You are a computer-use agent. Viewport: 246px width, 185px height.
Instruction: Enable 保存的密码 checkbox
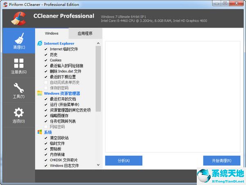coord(46,88)
